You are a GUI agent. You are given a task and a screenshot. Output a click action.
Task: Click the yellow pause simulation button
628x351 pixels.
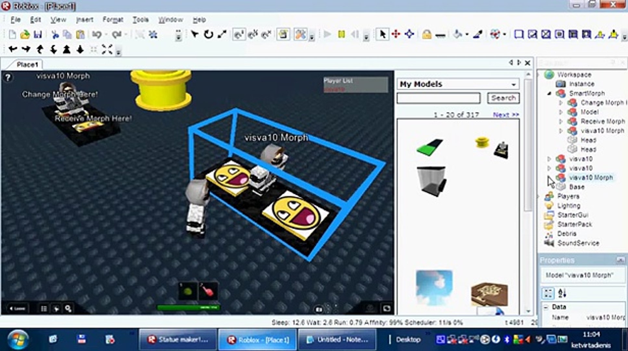click(x=341, y=34)
